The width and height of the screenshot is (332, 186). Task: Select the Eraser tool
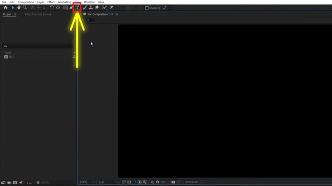pyautogui.click(x=97, y=7)
